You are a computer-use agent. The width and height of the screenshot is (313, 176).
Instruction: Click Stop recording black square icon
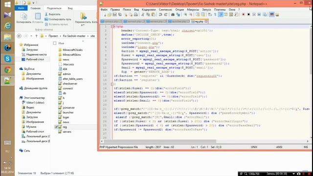coord(248,15)
